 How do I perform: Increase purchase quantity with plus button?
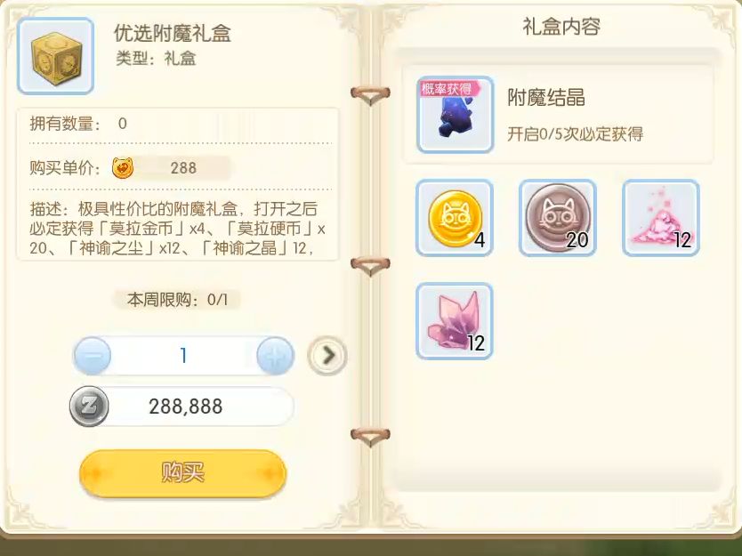pyautogui.click(x=276, y=355)
